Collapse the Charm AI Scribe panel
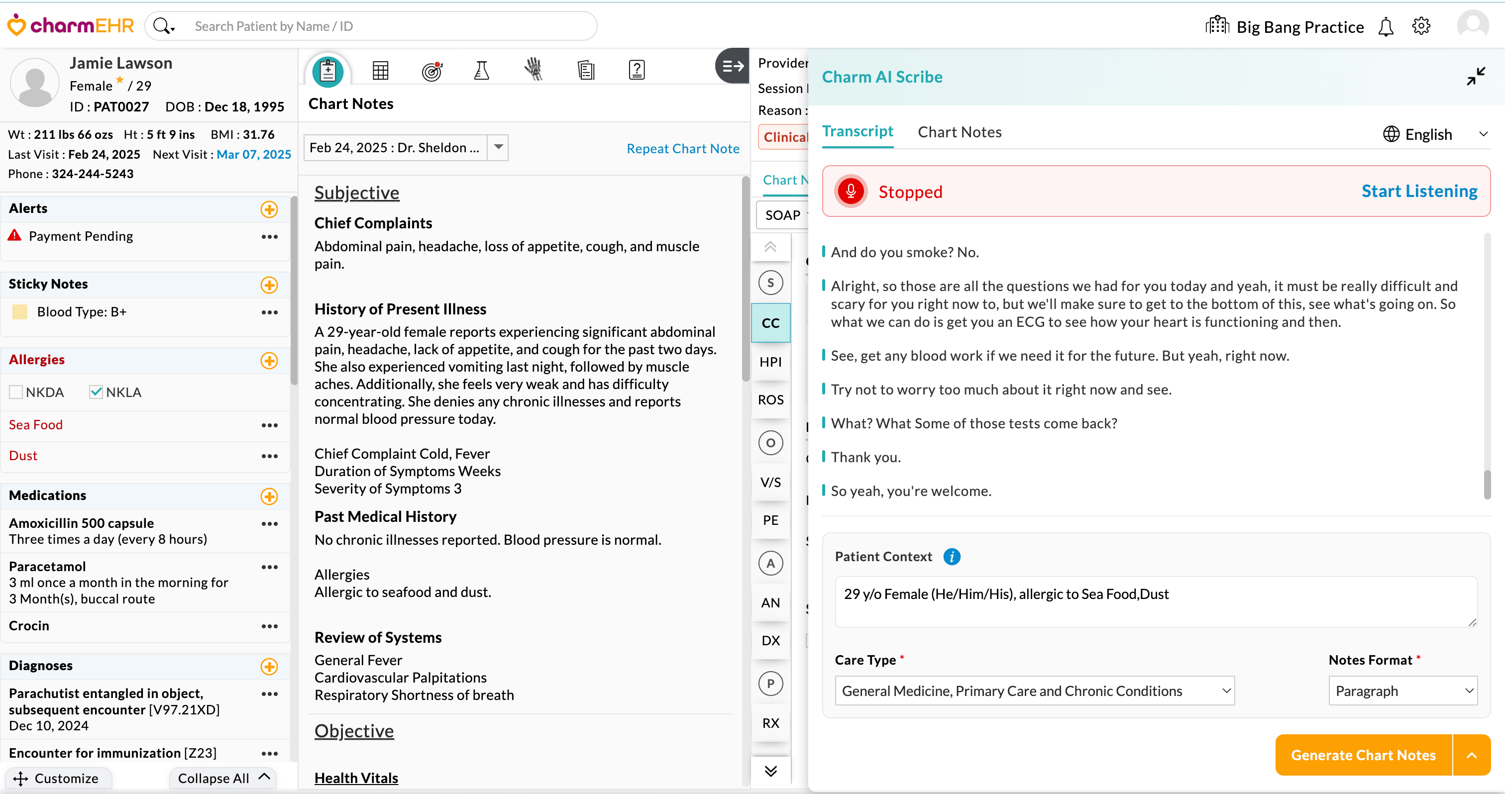1505x794 pixels. pyautogui.click(x=1476, y=77)
